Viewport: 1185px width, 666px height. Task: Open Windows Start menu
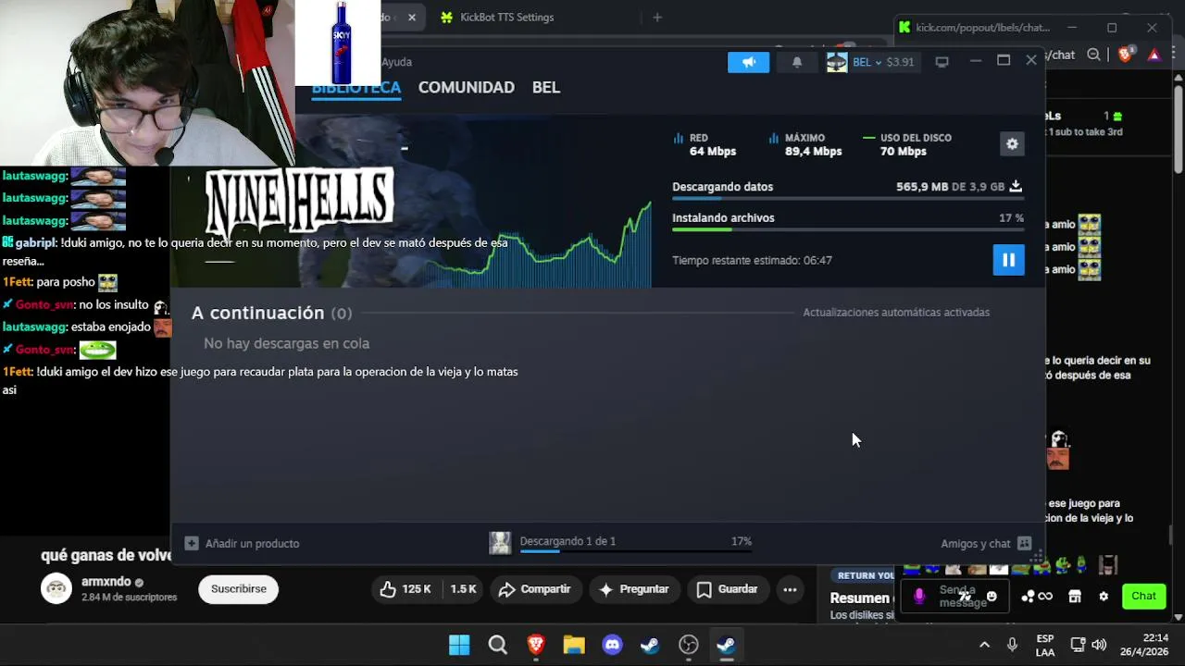[459, 645]
